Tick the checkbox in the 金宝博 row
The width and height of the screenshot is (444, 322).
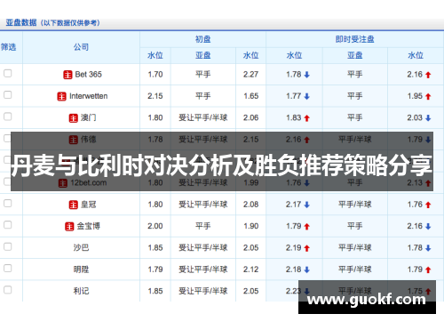pyautogui.click(x=8, y=225)
